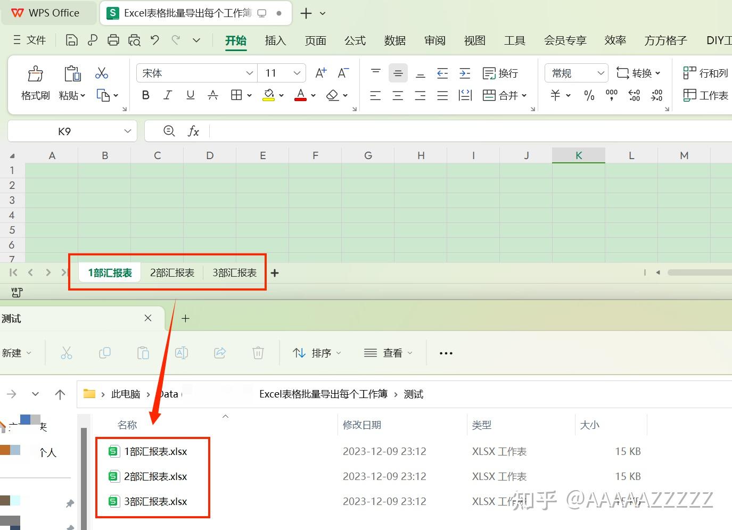This screenshot has height=530, width=732.
Task: Jump to first sheet navigation arrow
Action: coord(14,272)
